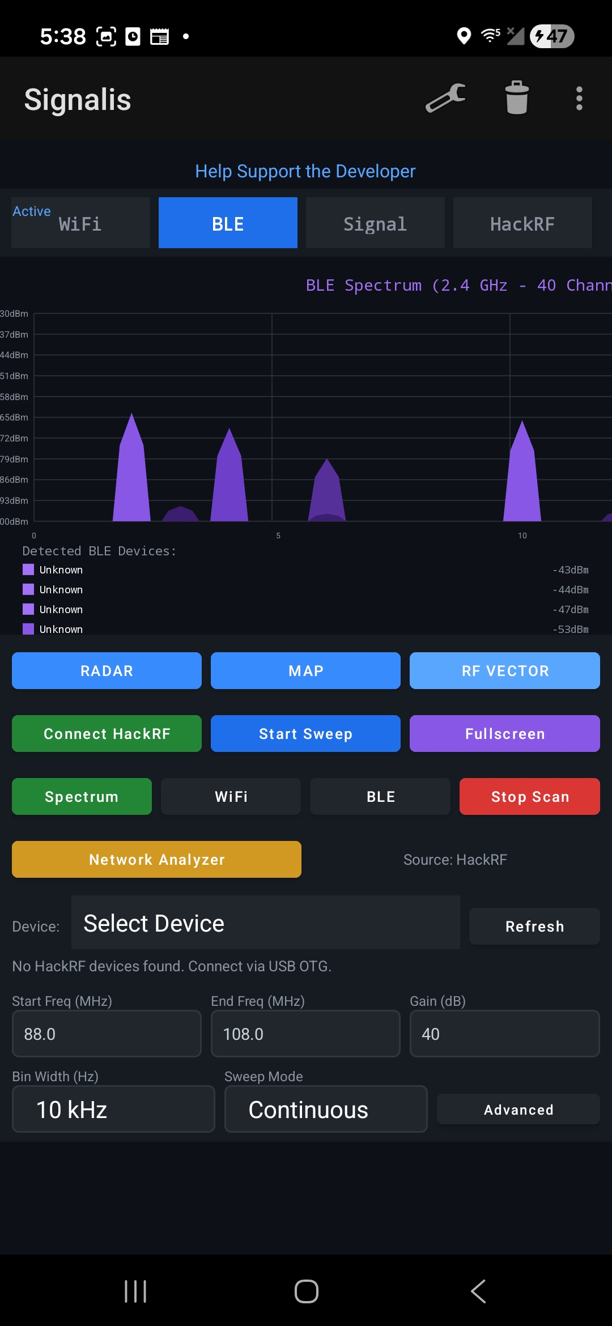Open the Bin Width 10 kHz dropdown

tap(113, 1110)
